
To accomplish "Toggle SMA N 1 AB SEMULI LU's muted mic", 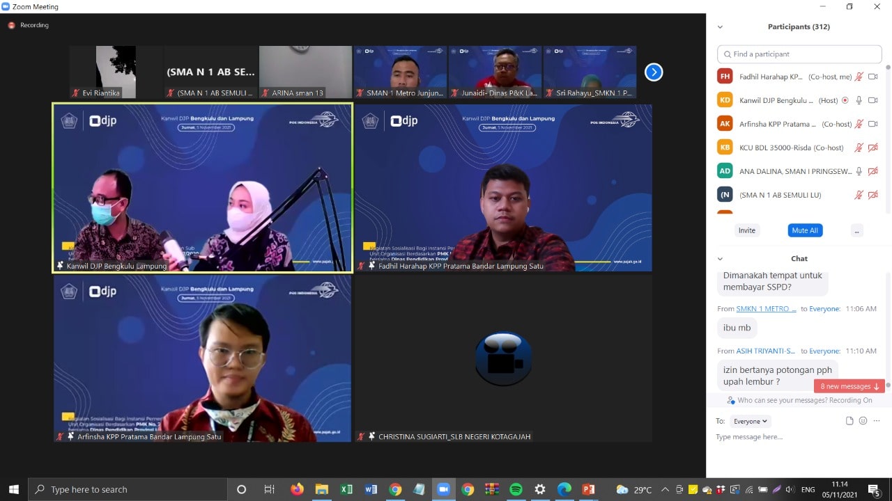I will tap(859, 195).
